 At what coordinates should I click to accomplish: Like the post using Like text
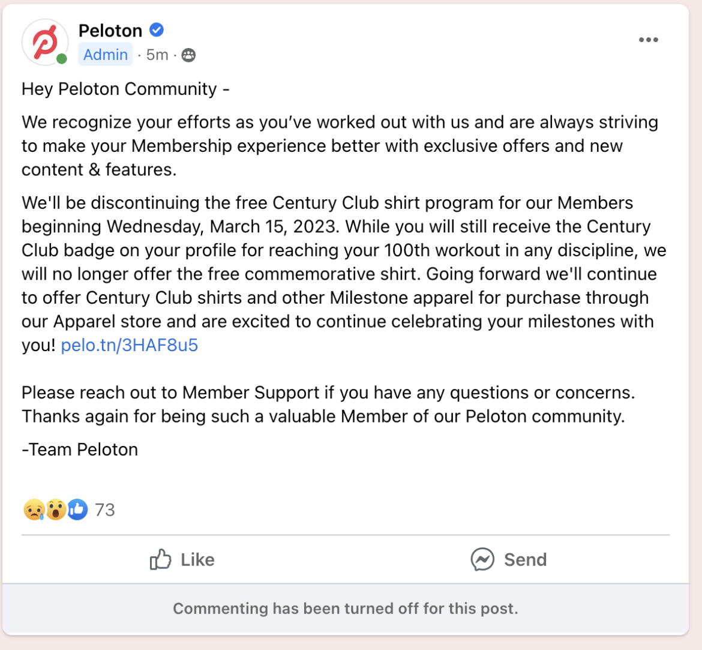click(197, 560)
